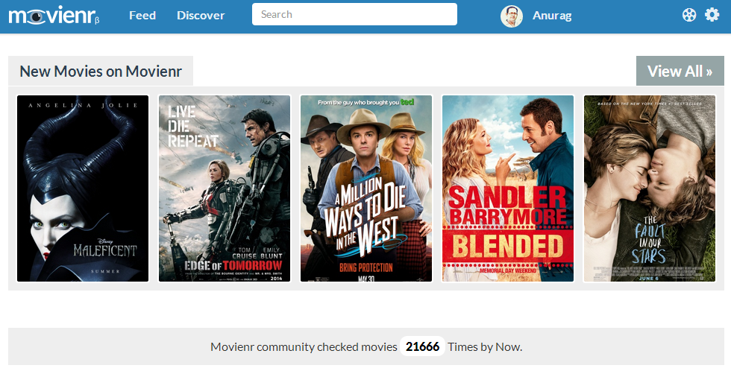Click the New Movies on Movienr heading

click(x=101, y=72)
